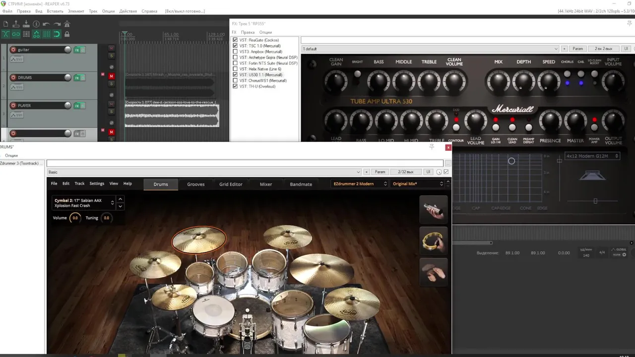
Task: Disable ReaGate (Cockos) plugin checkbox
Action: (x=235, y=40)
